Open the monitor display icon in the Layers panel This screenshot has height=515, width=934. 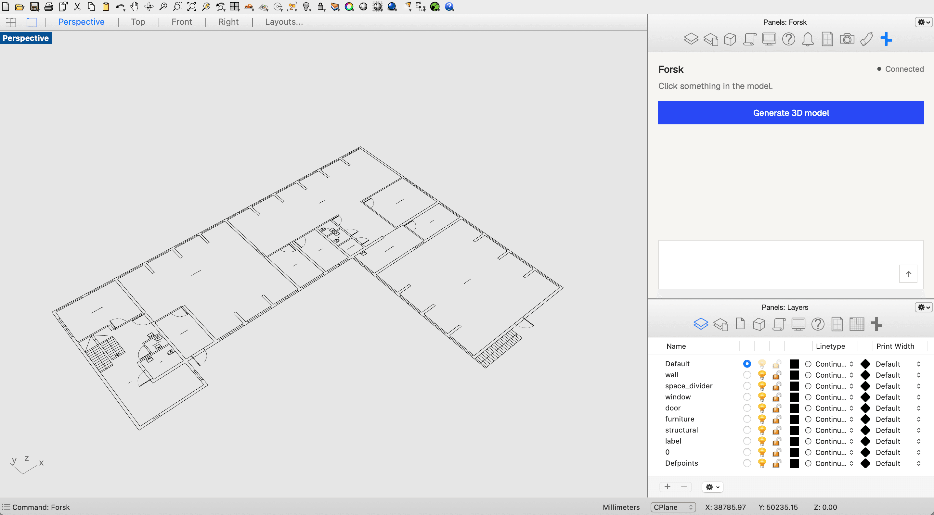click(798, 324)
